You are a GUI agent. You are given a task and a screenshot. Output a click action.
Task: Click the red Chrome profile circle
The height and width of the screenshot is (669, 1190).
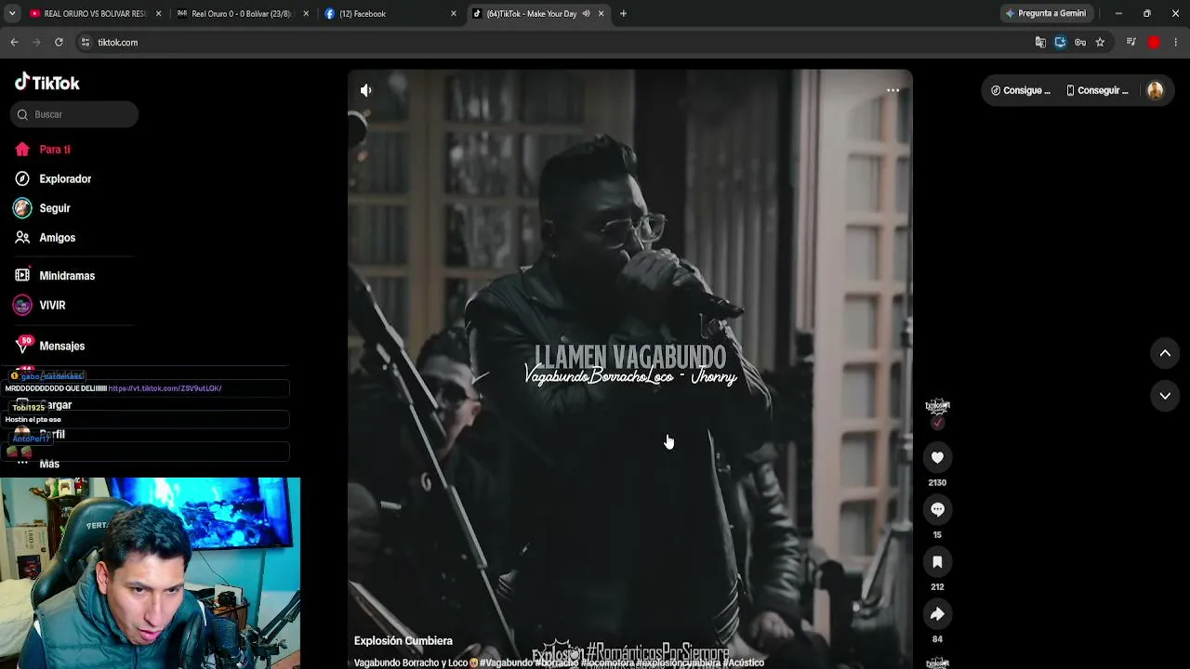coord(1154,42)
